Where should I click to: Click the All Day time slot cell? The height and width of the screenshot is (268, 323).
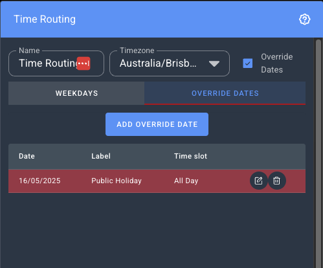point(186,181)
